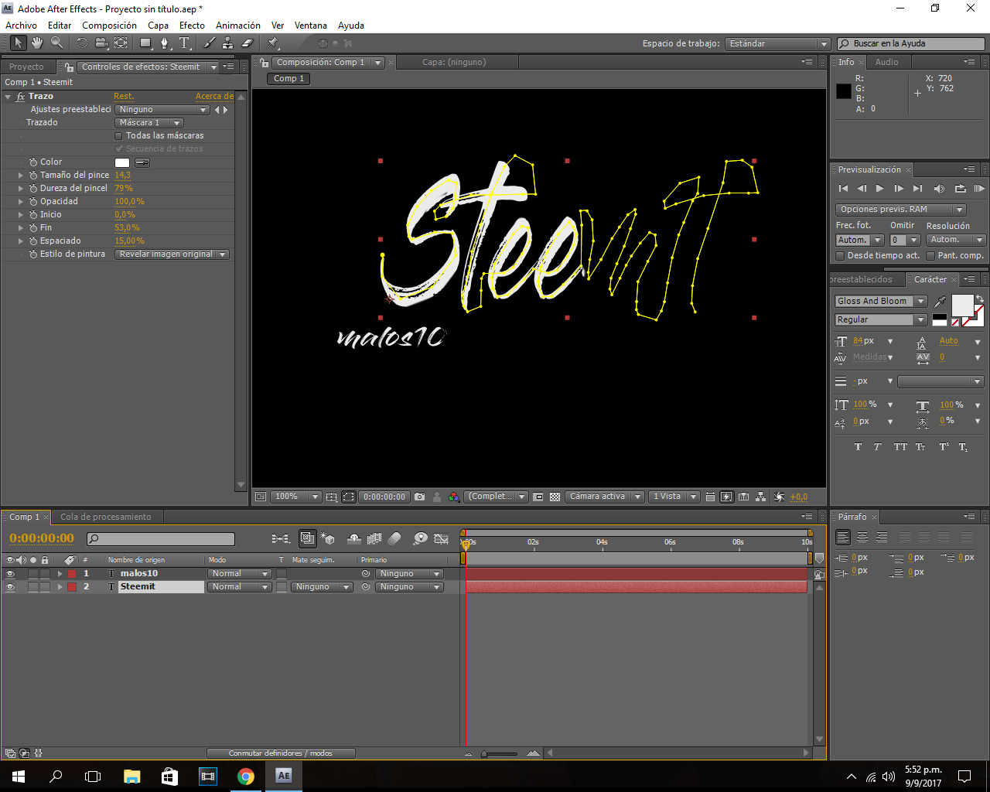The height and width of the screenshot is (792, 990).
Task: Select the Eraser tool
Action: click(247, 43)
